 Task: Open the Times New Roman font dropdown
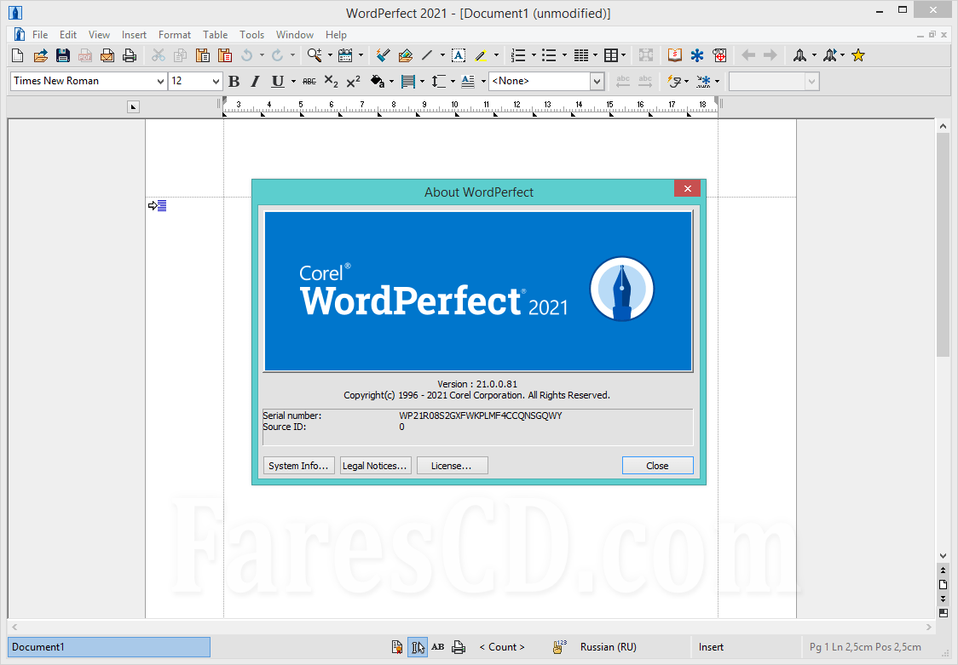160,81
